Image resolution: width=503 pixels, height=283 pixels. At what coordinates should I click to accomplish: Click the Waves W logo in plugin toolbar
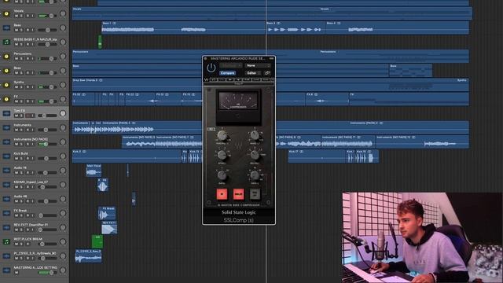[x=206, y=79]
